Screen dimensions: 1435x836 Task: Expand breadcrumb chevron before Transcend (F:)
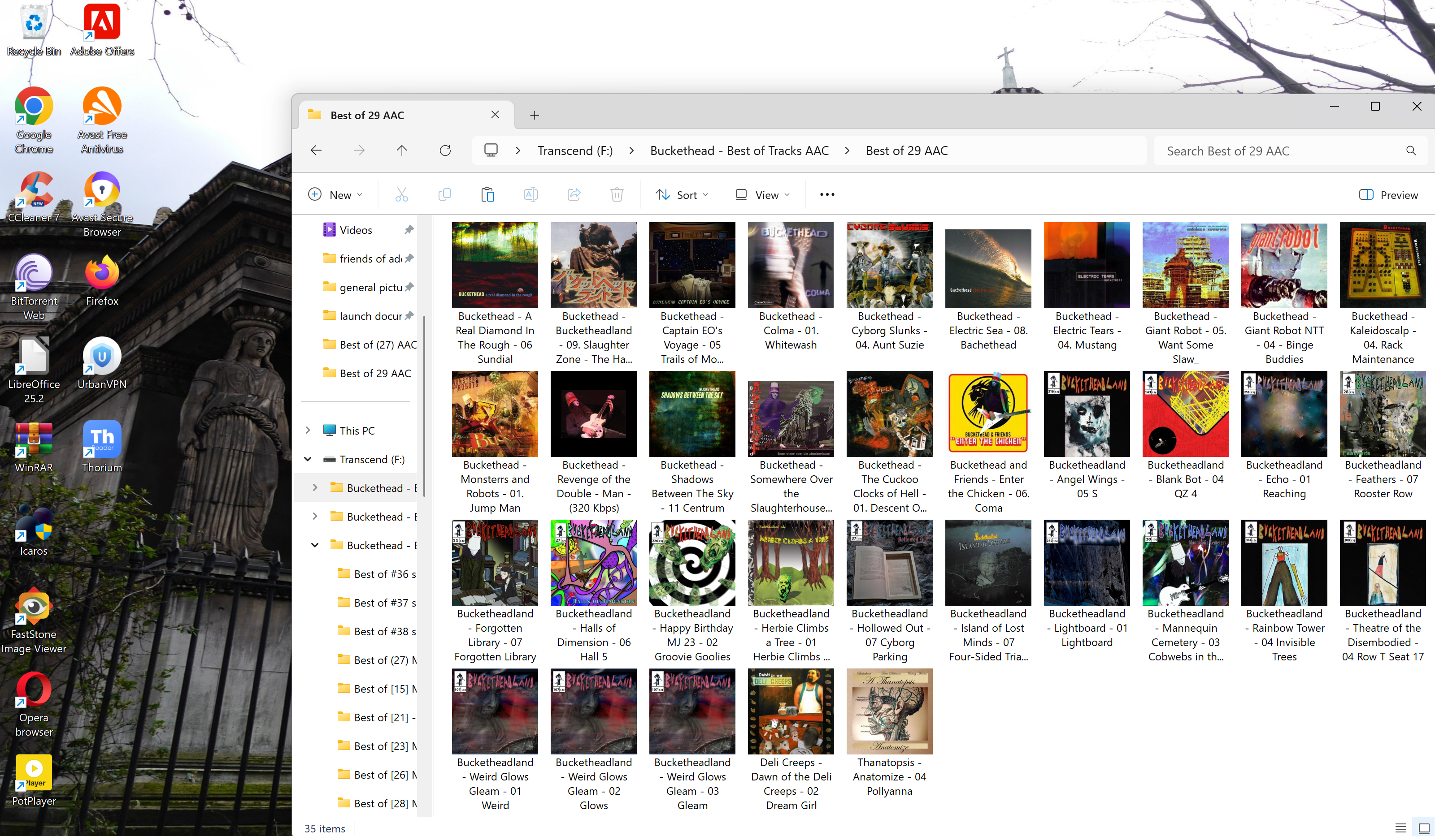(x=517, y=150)
